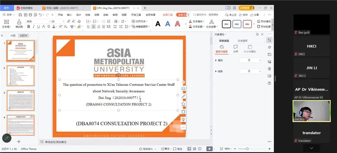
Task: Click the Print Preview icon
Action: [35, 15]
